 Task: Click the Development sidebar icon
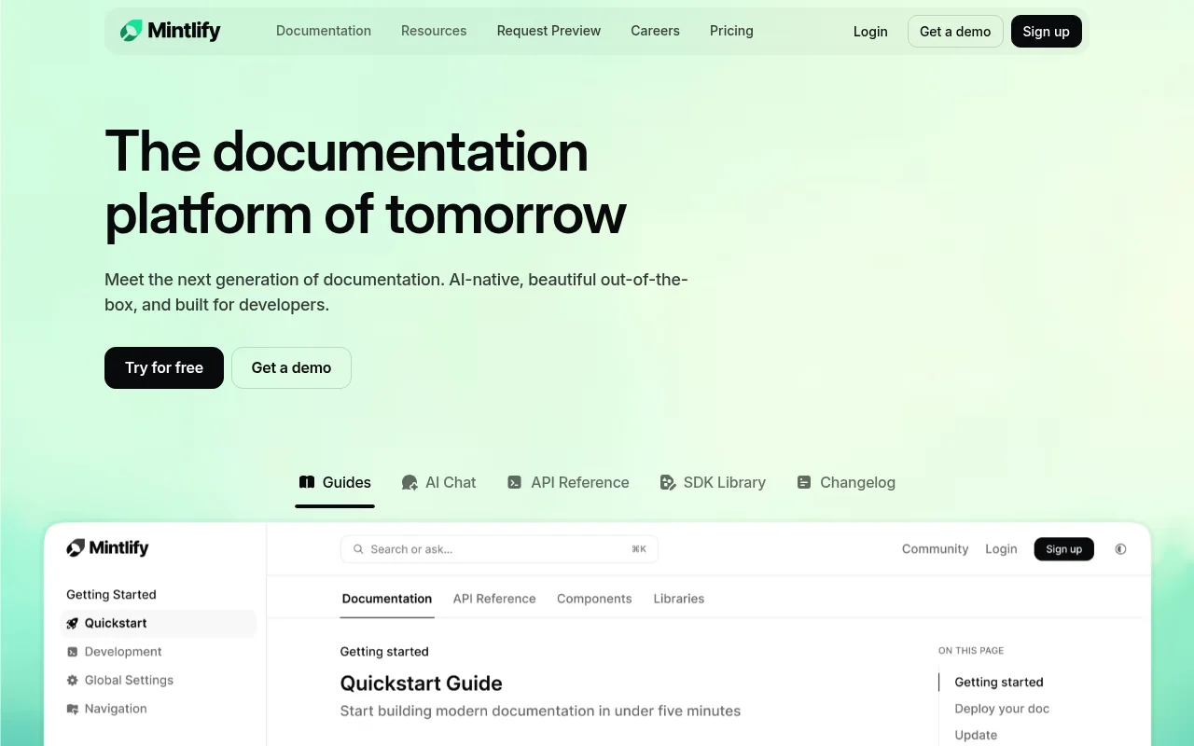73,652
